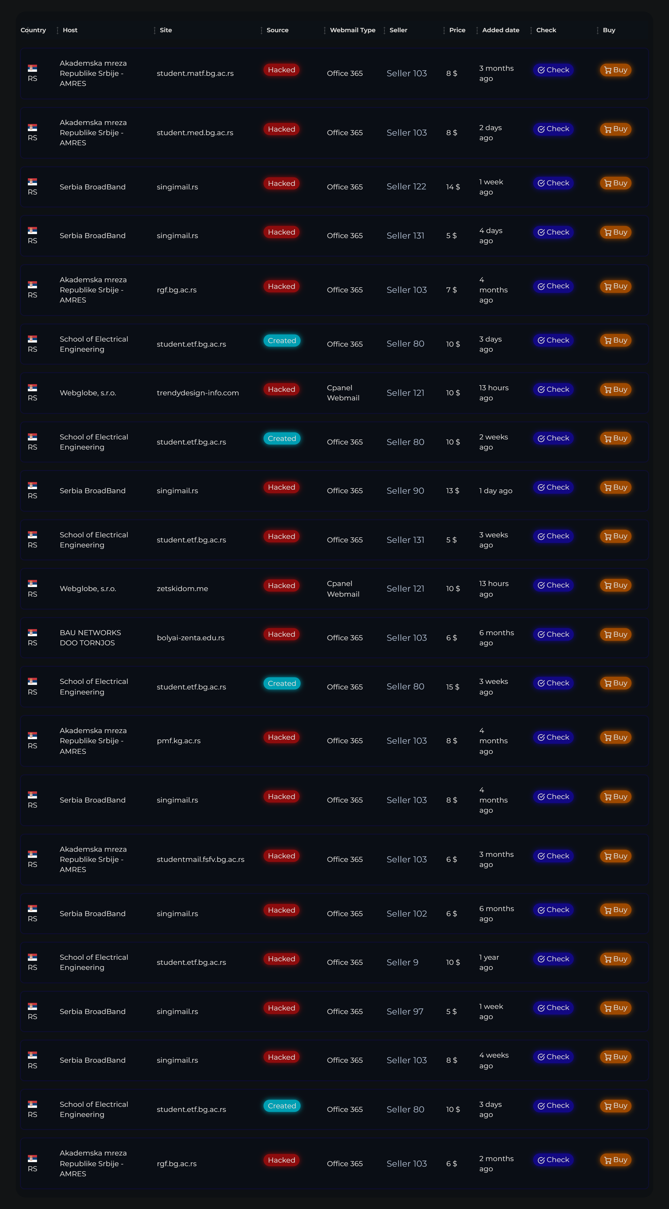
Task: Click the checkmark icon in the pmf.kg.ac.rs row
Action: 541,737
